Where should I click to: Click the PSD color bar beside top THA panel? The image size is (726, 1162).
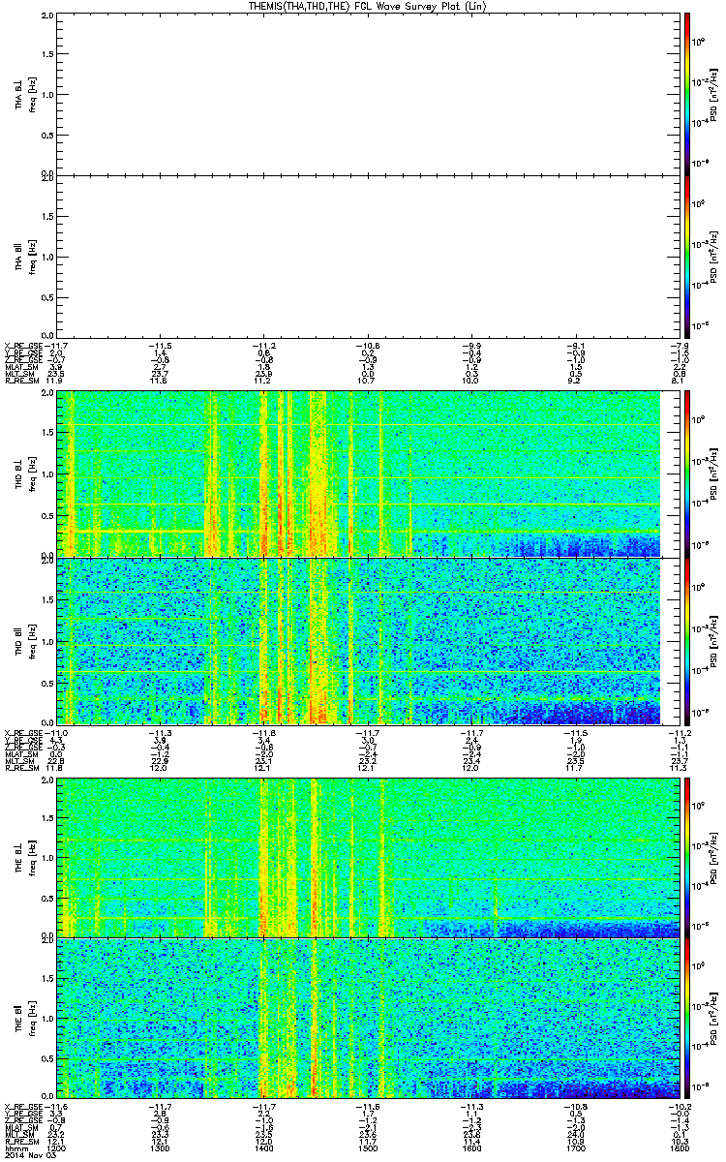point(686,94)
